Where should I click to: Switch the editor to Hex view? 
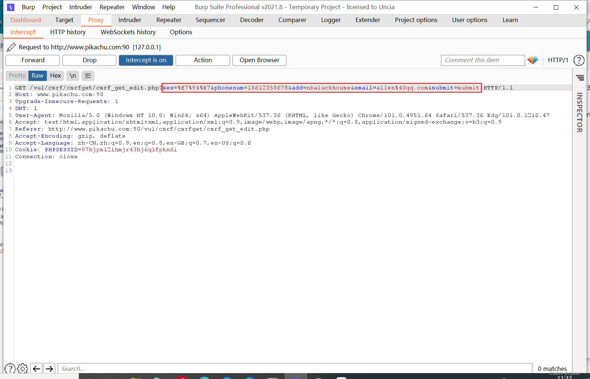point(55,76)
